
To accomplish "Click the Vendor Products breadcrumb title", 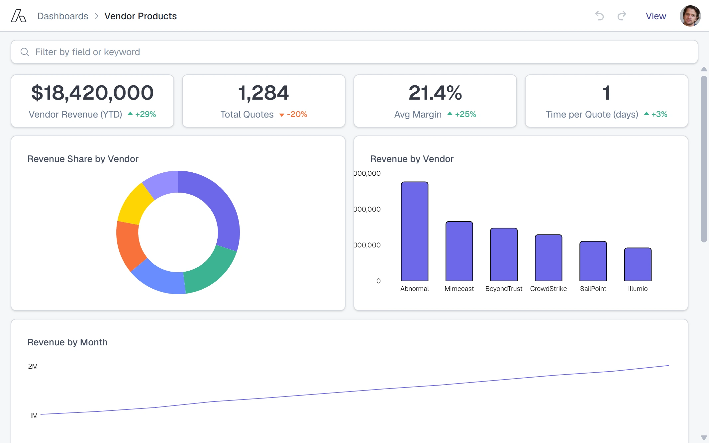I will (141, 16).
